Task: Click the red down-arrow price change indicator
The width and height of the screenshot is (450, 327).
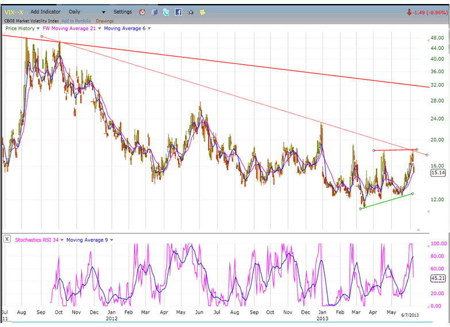Action: (409, 11)
